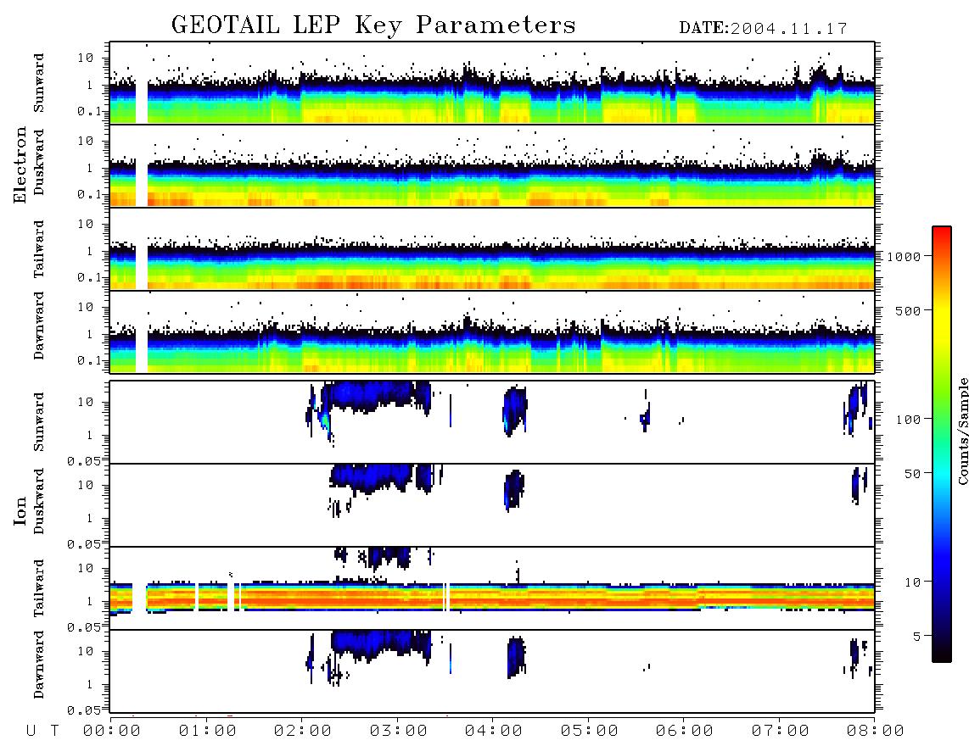Click the 50 colorbar tick label

coord(912,474)
